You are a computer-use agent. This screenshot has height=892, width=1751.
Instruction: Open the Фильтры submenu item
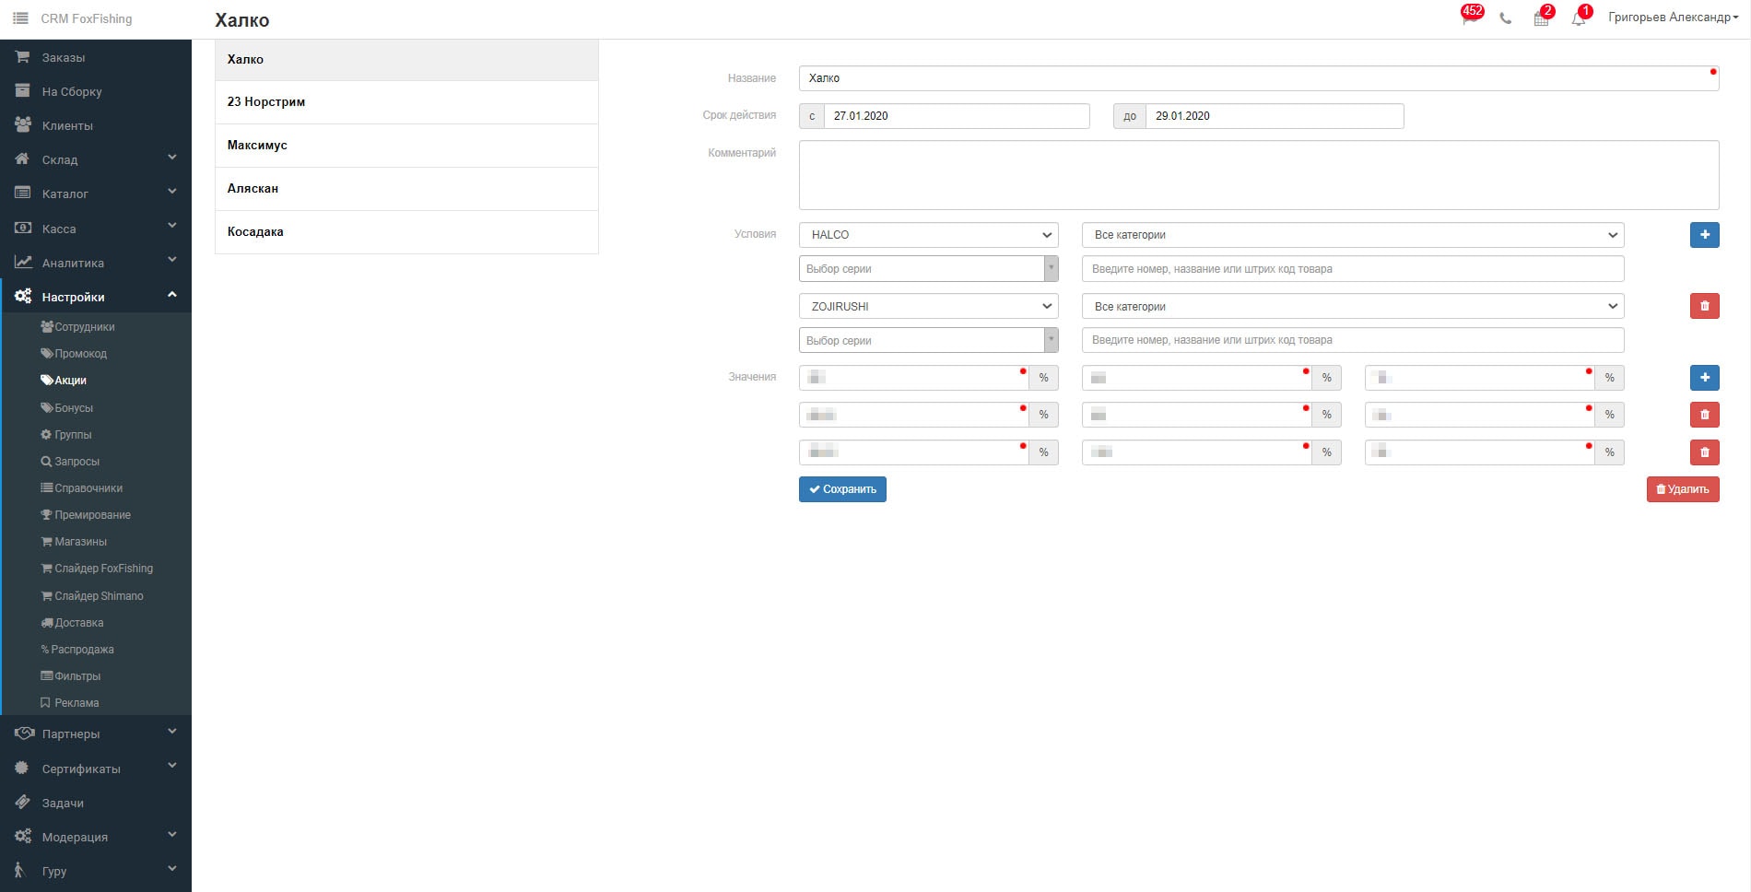pos(71,676)
